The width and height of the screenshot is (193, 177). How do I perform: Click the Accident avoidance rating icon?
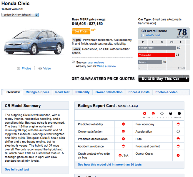coord(123,146)
